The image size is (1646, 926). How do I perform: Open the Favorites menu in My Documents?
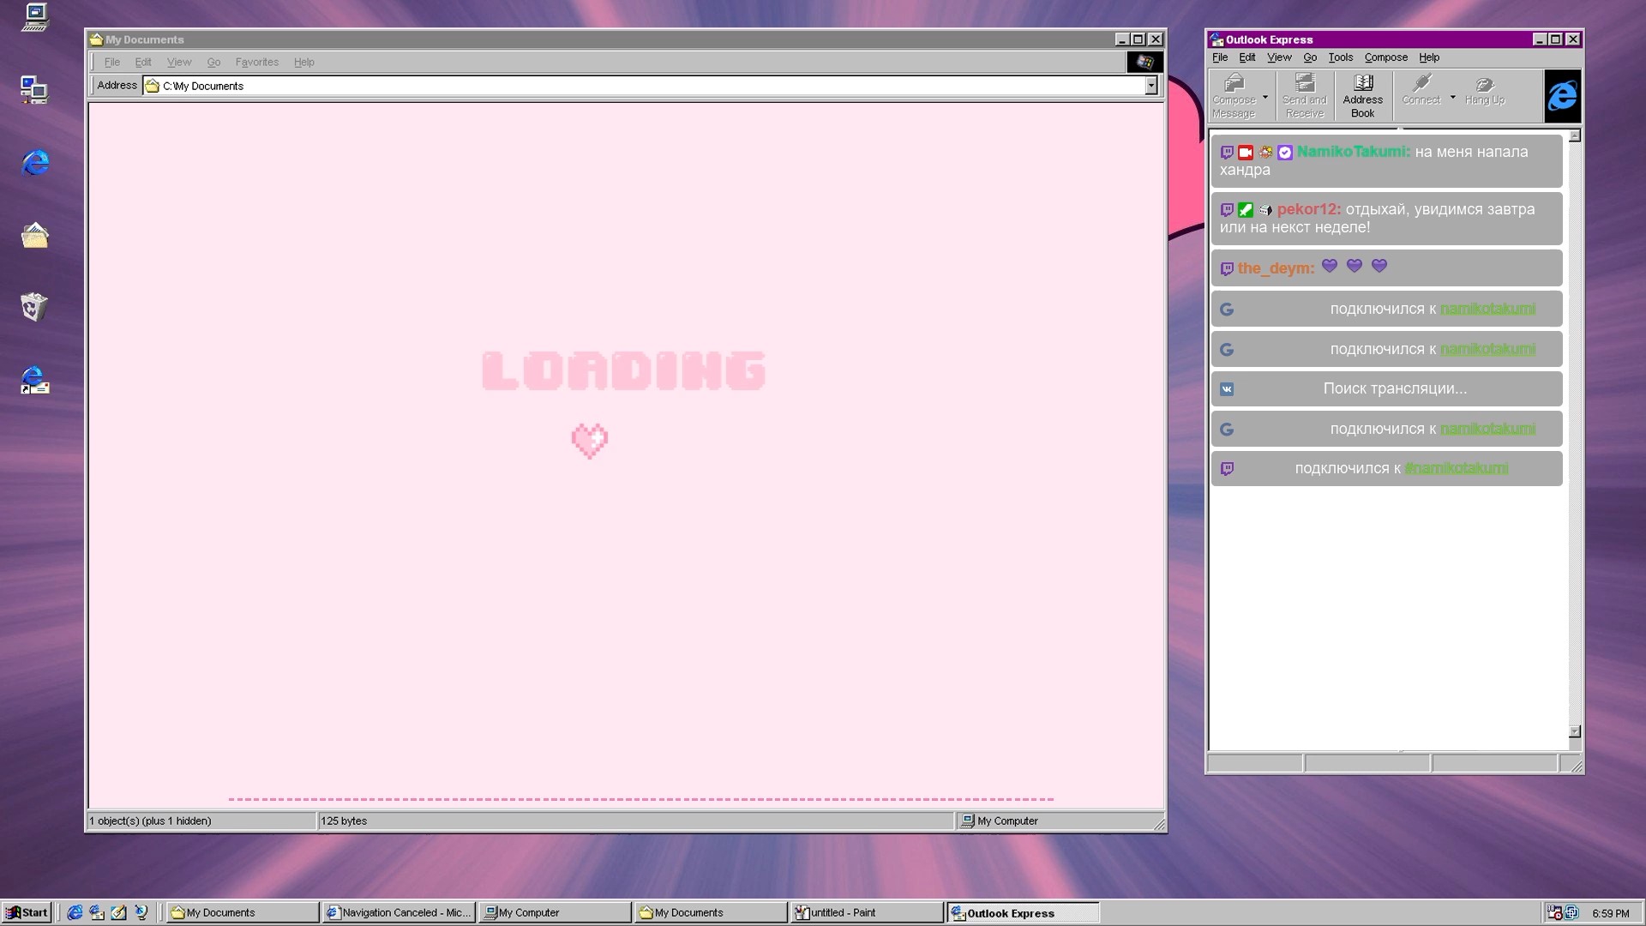click(256, 62)
